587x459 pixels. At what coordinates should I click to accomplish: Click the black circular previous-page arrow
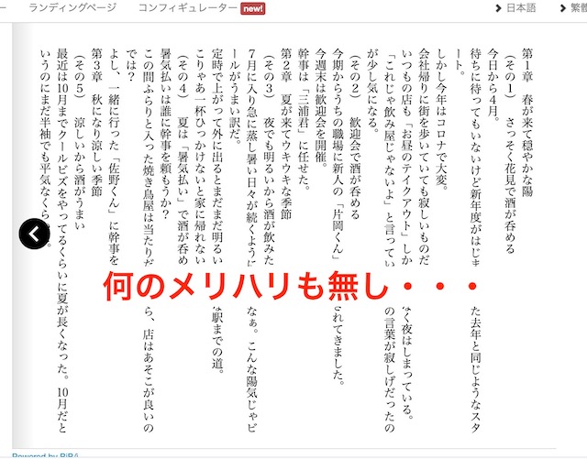click(34, 234)
